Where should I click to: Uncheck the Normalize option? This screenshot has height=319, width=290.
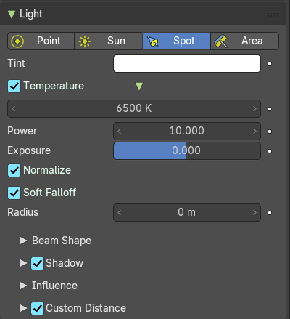click(x=14, y=170)
